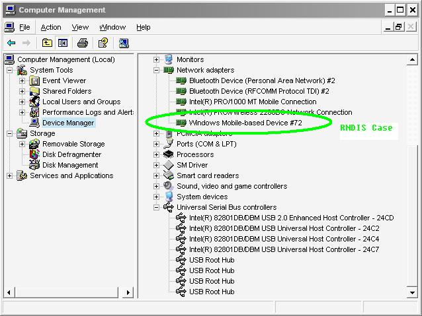
Task: Collapse the Storage node
Action: point(10,133)
